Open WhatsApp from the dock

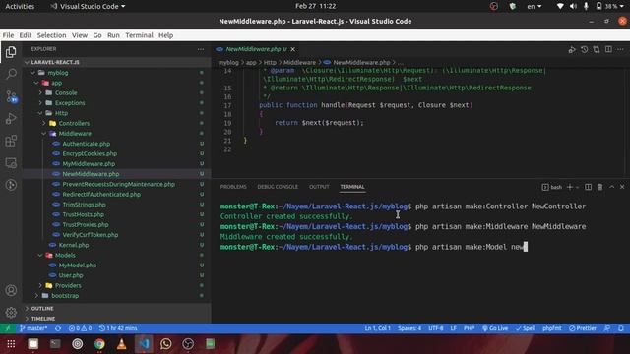coord(166,344)
